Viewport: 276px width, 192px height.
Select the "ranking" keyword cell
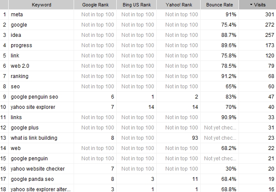20,76
